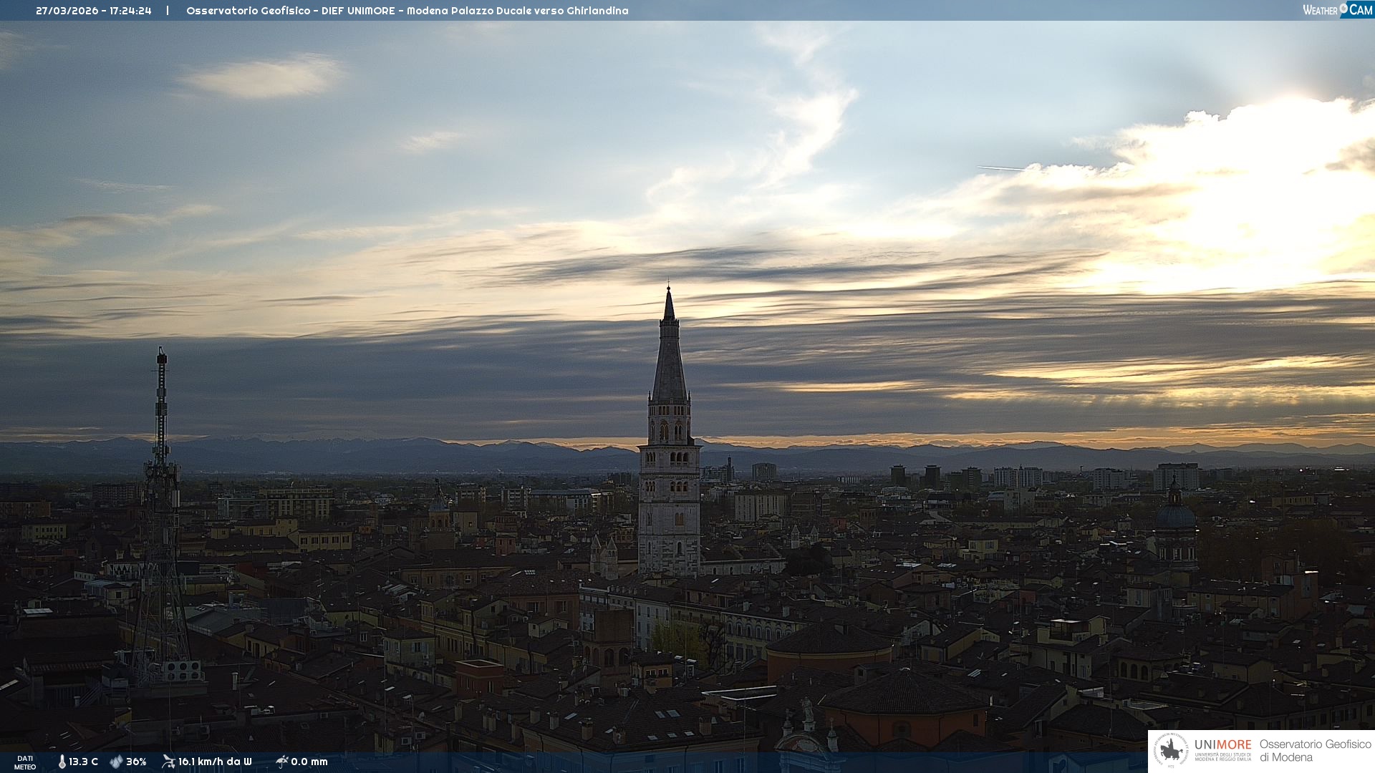This screenshot has width=1375, height=773.
Task: Click the Osservatorio Geofisico DIEF UNIMORE title
Action: tap(407, 11)
